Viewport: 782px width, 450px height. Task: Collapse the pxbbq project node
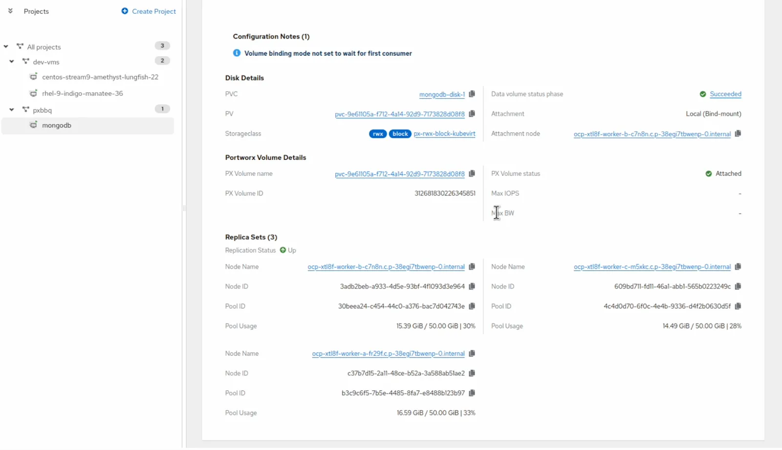point(12,110)
